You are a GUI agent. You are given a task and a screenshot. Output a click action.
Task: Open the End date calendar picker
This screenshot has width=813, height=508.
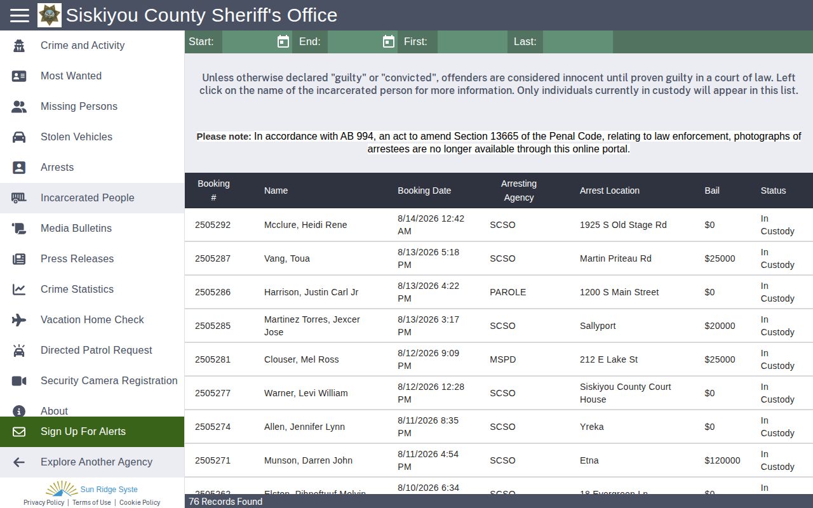(x=389, y=42)
